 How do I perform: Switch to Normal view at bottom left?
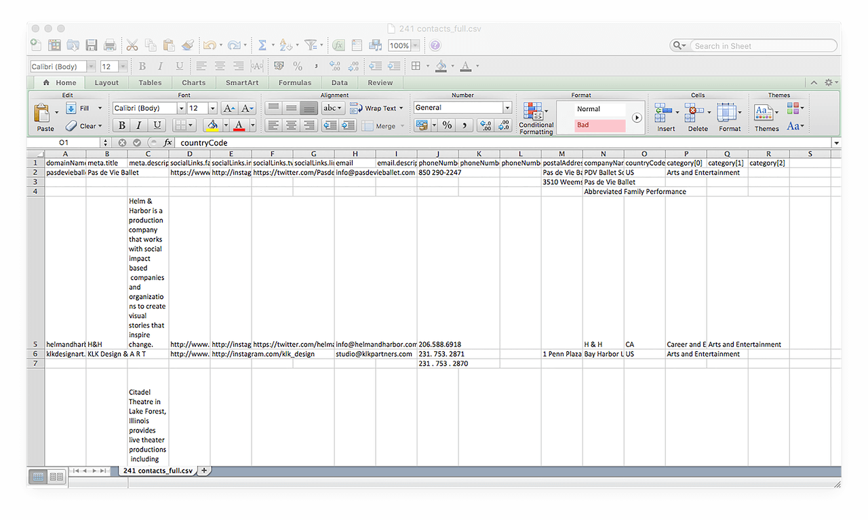click(39, 477)
